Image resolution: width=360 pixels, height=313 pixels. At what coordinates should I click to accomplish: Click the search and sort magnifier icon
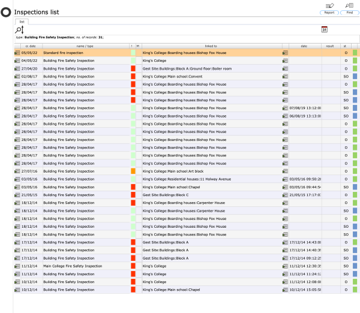coord(19,29)
